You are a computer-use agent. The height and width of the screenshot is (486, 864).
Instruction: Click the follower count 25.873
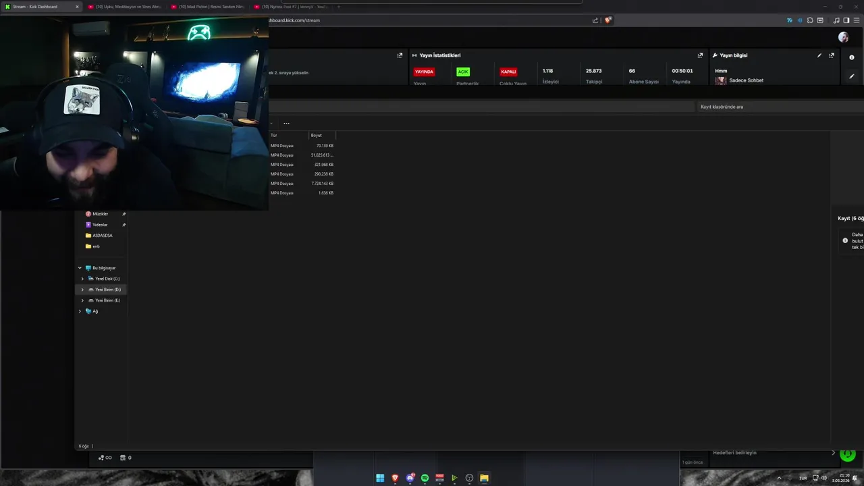[593, 71]
